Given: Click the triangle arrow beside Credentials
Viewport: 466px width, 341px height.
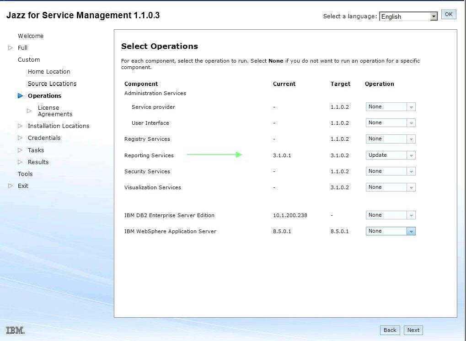Looking at the screenshot, I should click(x=20, y=138).
